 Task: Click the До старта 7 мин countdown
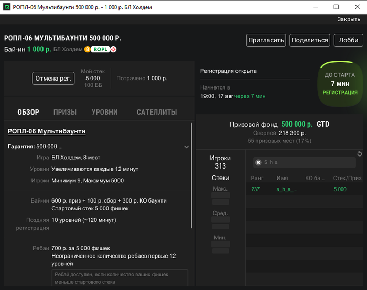[340, 84]
